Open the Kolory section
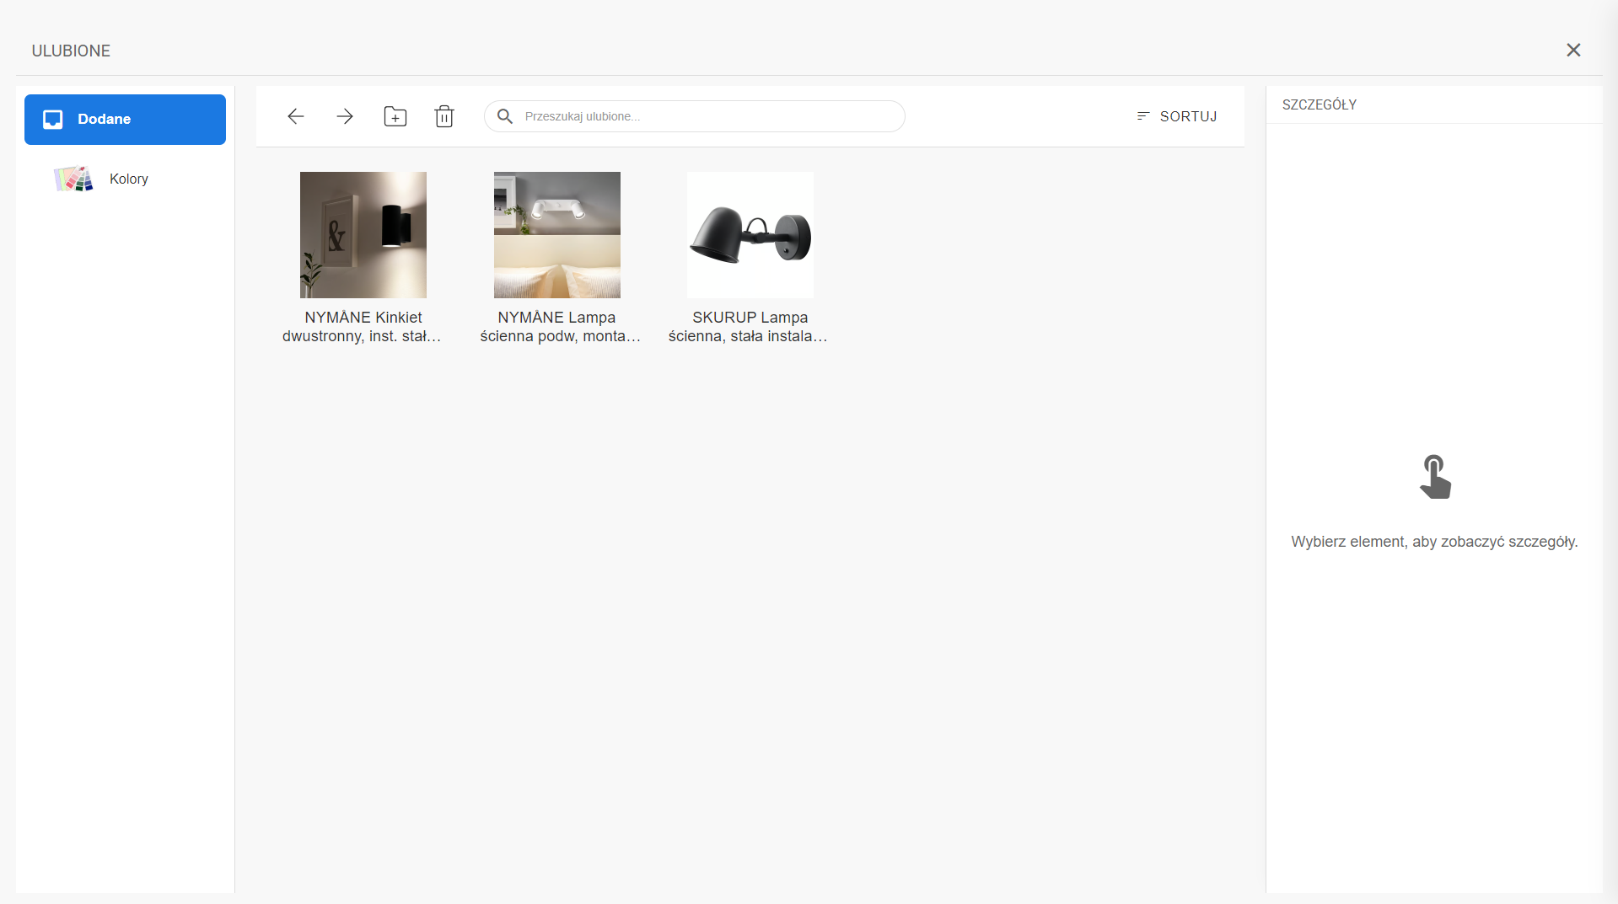The width and height of the screenshot is (1618, 904). [128, 179]
